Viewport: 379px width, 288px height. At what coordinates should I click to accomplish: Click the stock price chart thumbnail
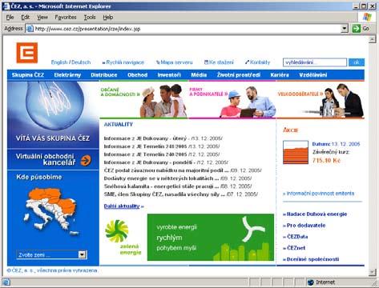click(x=296, y=152)
